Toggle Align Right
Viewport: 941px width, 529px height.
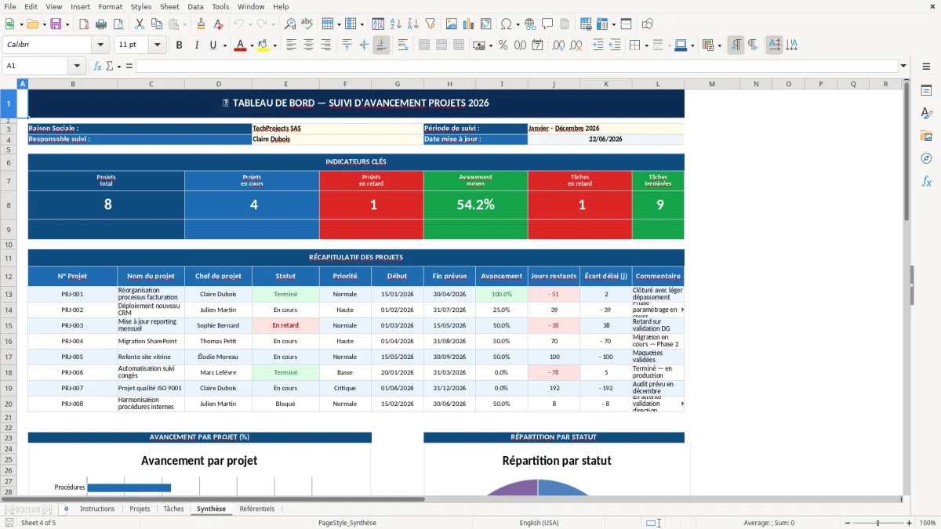point(325,45)
